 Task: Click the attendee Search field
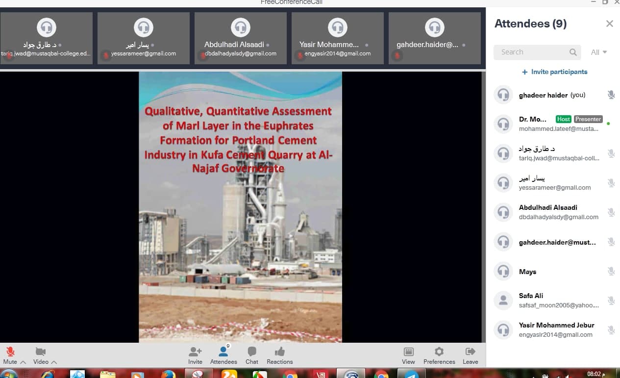532,52
